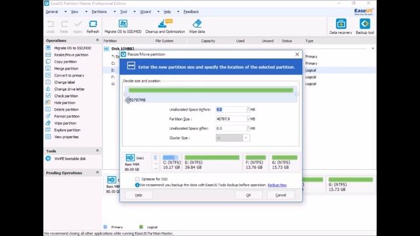Click the Type column header
Image resolution: width=420 pixels, height=236 pixels.
click(x=309, y=41)
